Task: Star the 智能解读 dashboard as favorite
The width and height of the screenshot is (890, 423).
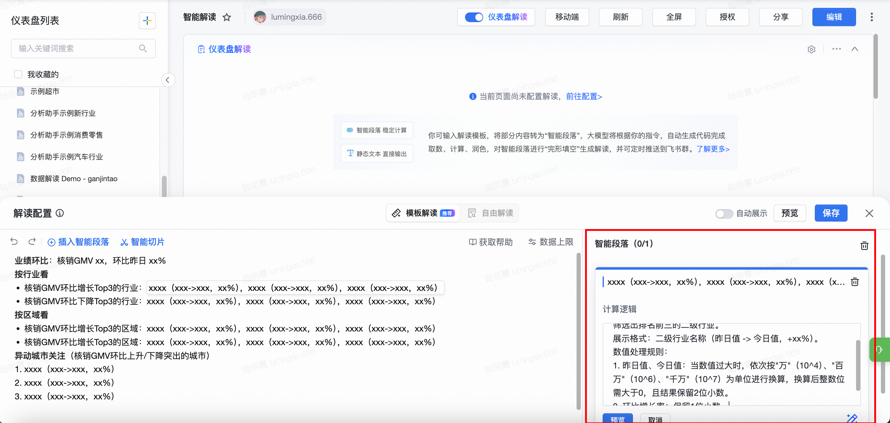Action: pos(227,17)
